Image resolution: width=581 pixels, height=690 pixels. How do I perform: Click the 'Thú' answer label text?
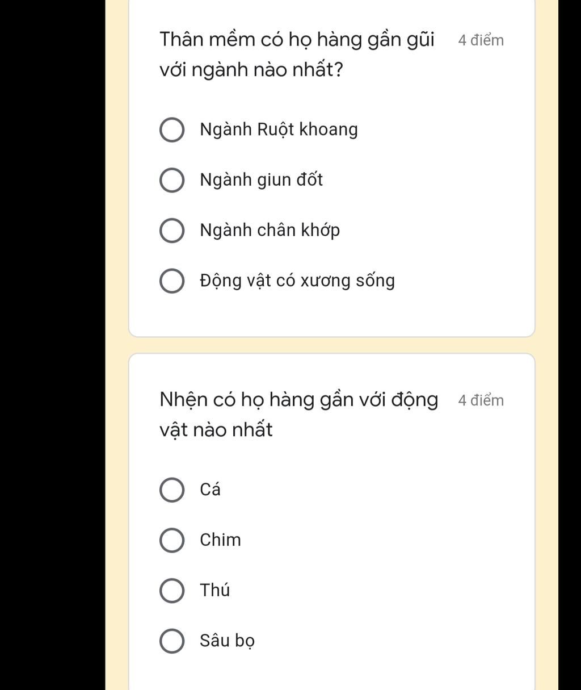pyautogui.click(x=214, y=590)
